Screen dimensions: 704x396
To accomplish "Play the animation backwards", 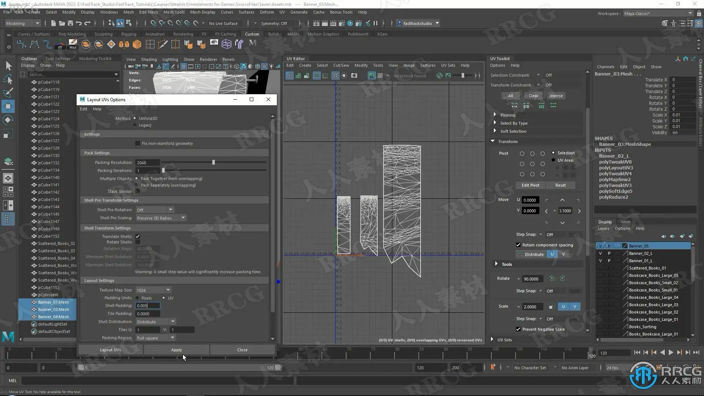I will coord(662,352).
